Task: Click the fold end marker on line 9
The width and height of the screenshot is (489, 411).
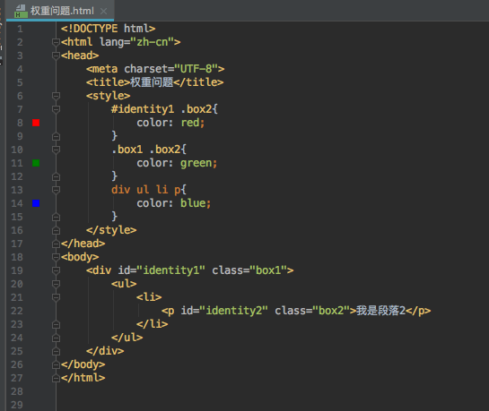Action: click(x=56, y=136)
